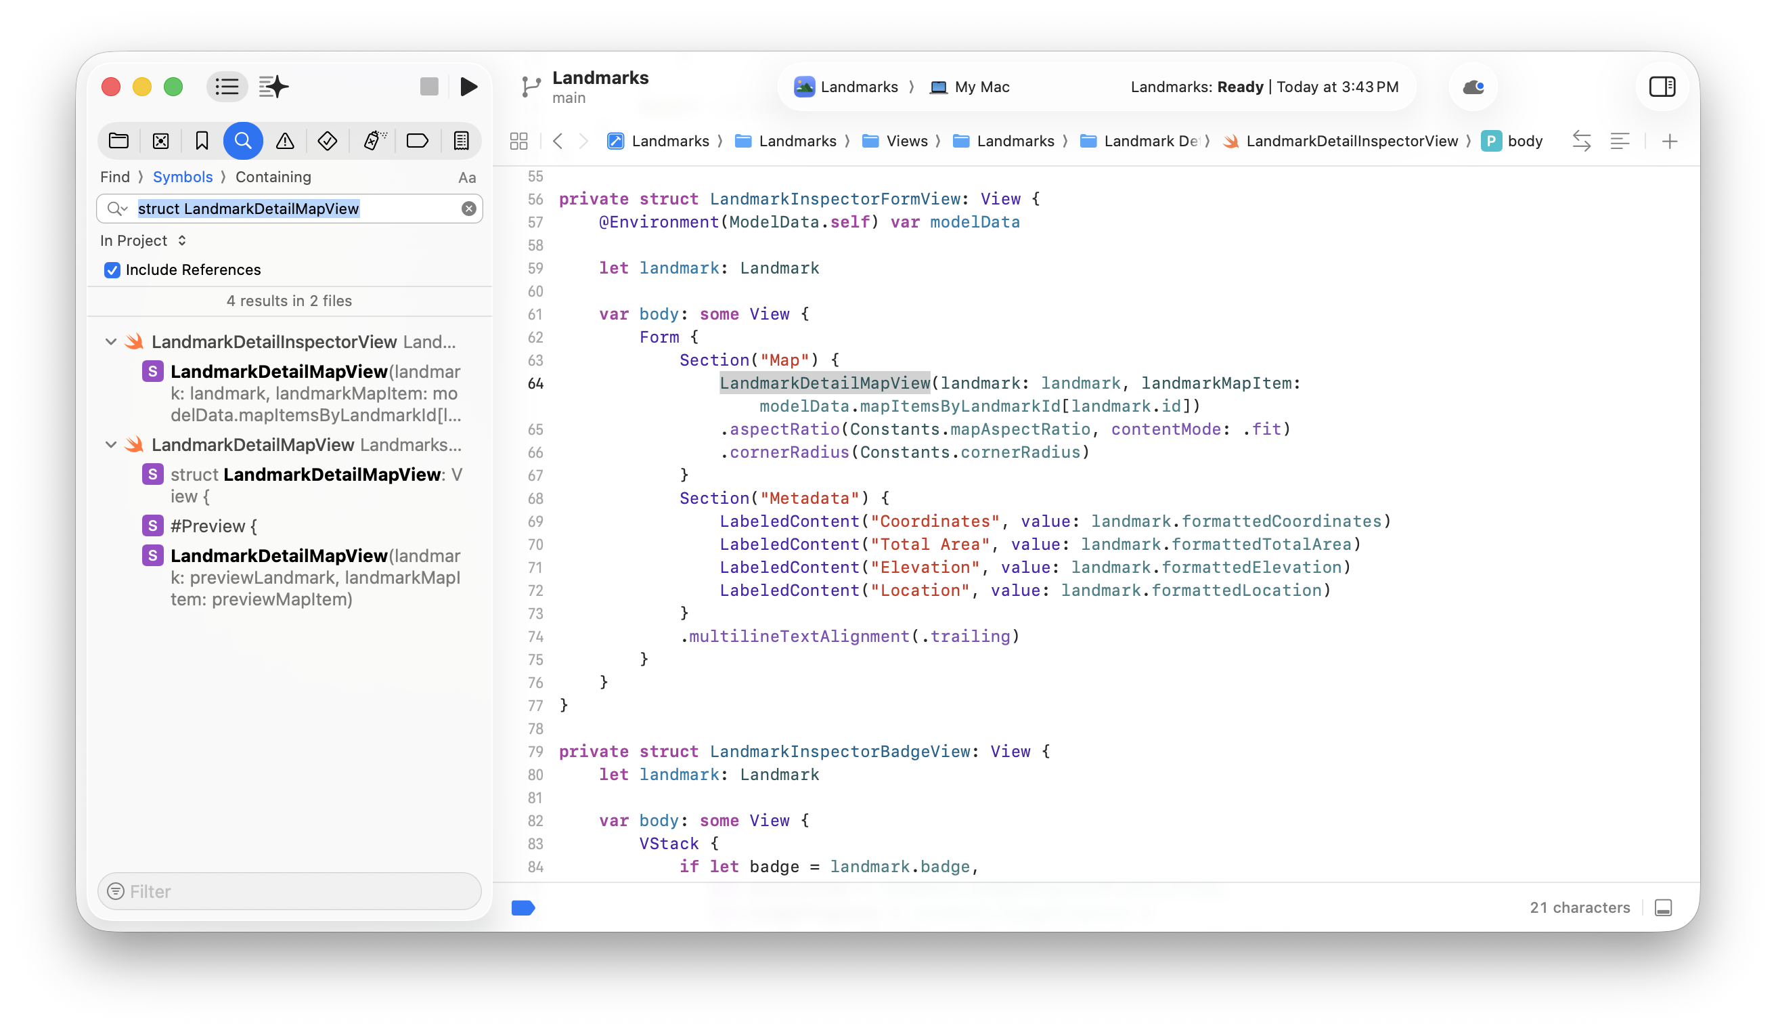
Task: Open Landmarks project in jump bar
Action: tap(658, 141)
